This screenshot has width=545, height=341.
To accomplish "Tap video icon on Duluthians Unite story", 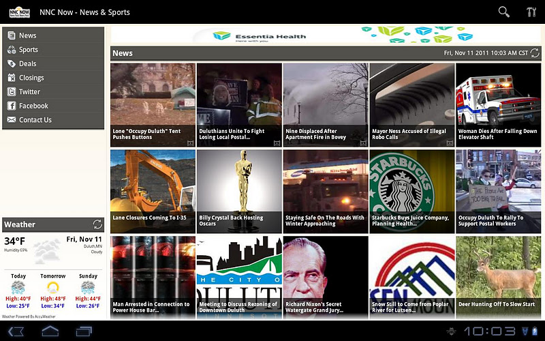I will 277,143.
